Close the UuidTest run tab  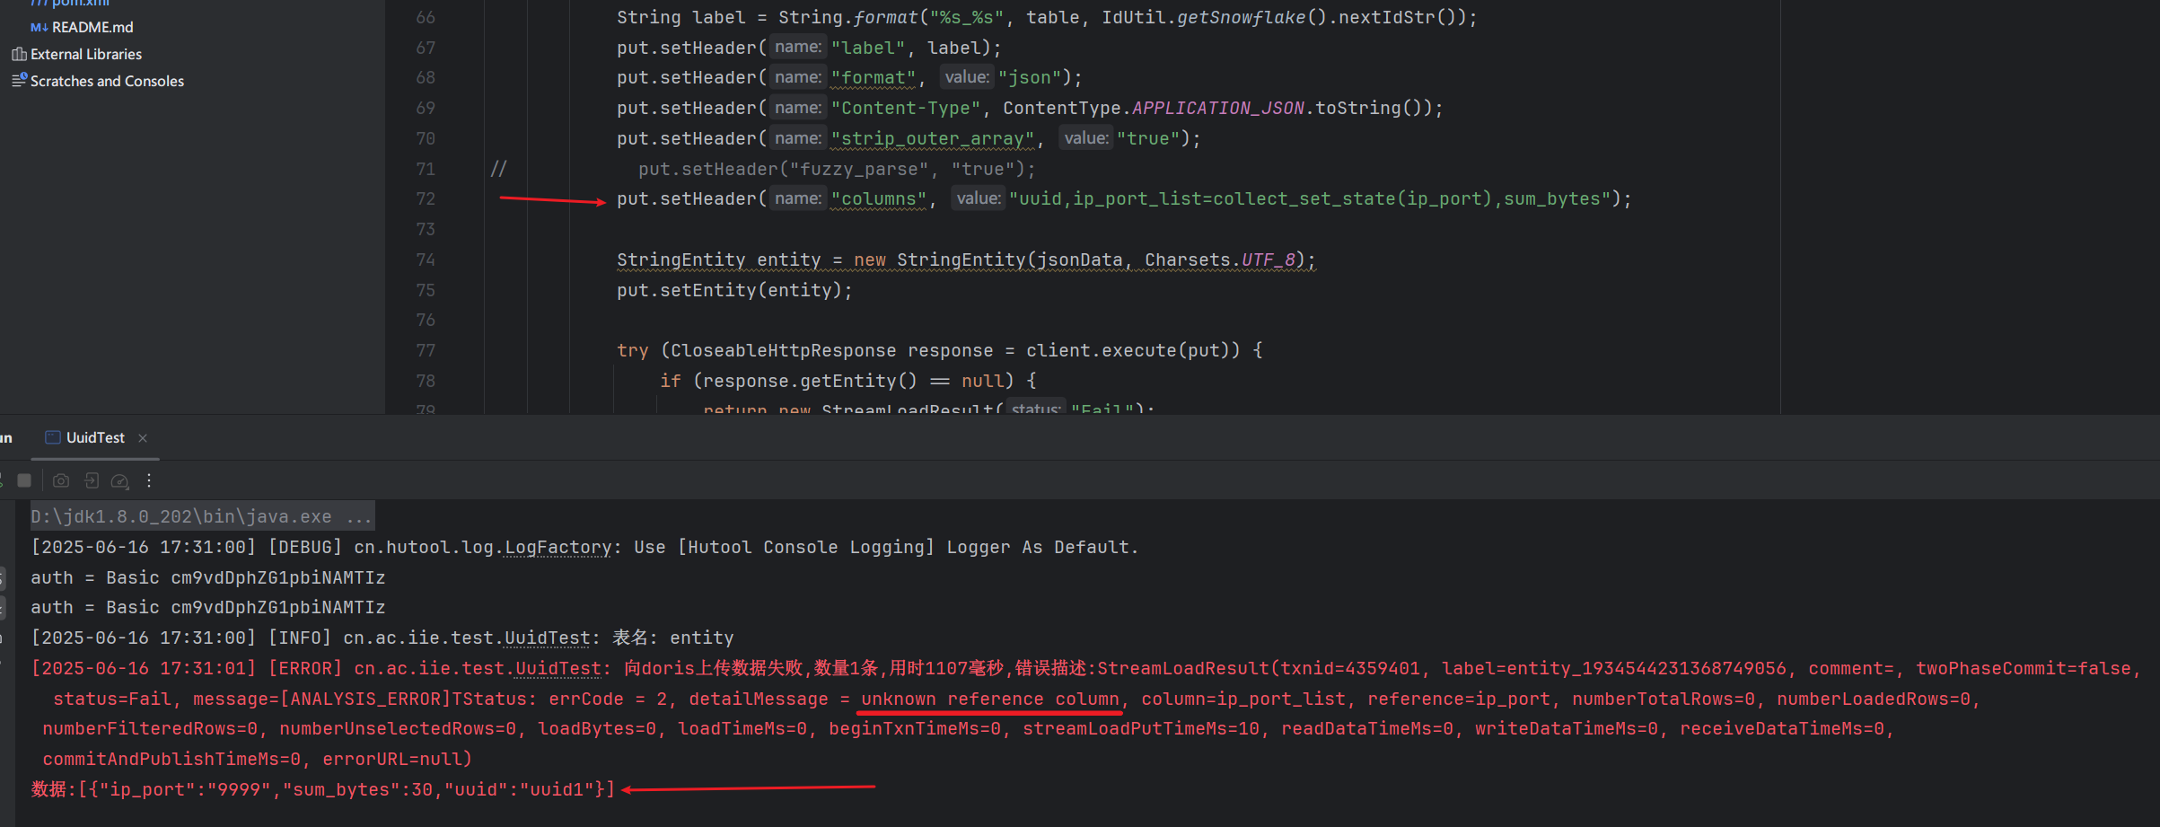point(143,438)
